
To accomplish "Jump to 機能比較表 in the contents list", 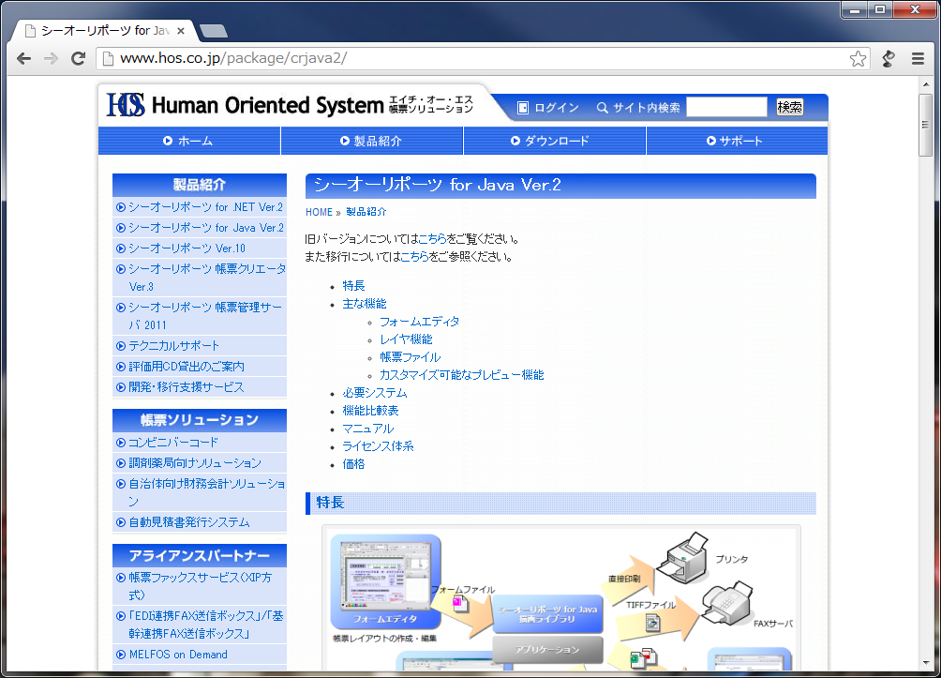I will point(370,411).
